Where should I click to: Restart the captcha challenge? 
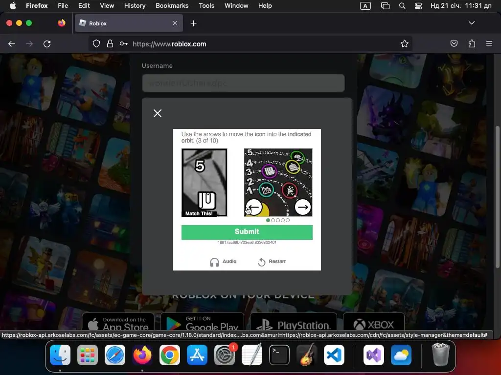[272, 262]
